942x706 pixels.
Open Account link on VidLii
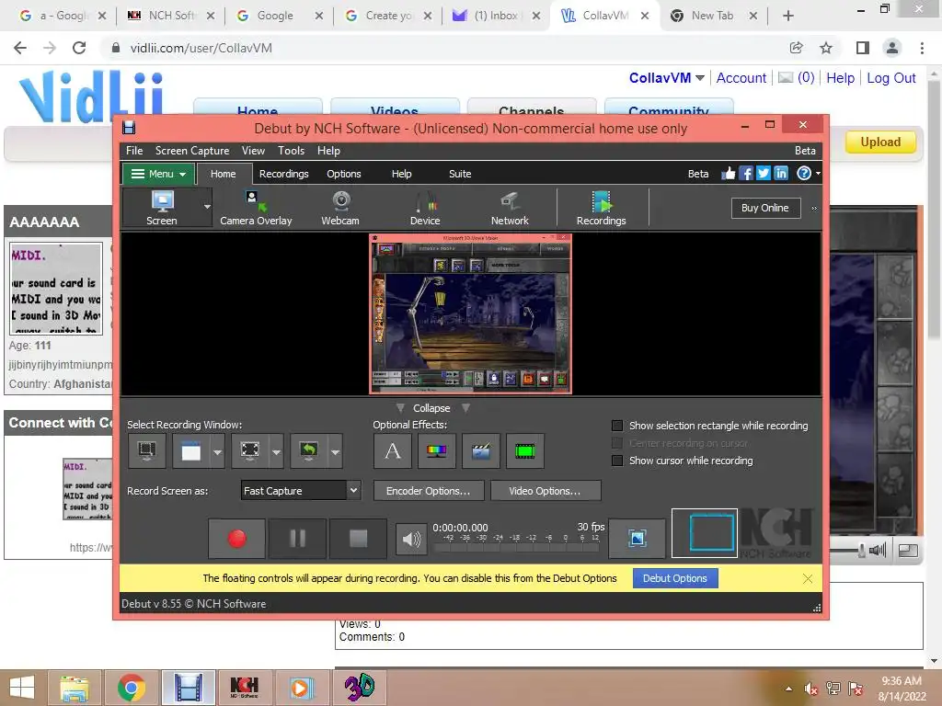(x=741, y=78)
